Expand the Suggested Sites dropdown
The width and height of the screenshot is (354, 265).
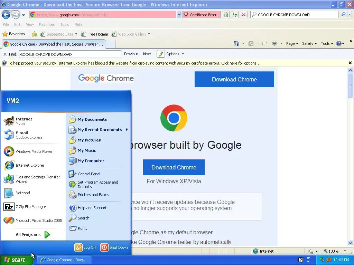tap(76, 34)
